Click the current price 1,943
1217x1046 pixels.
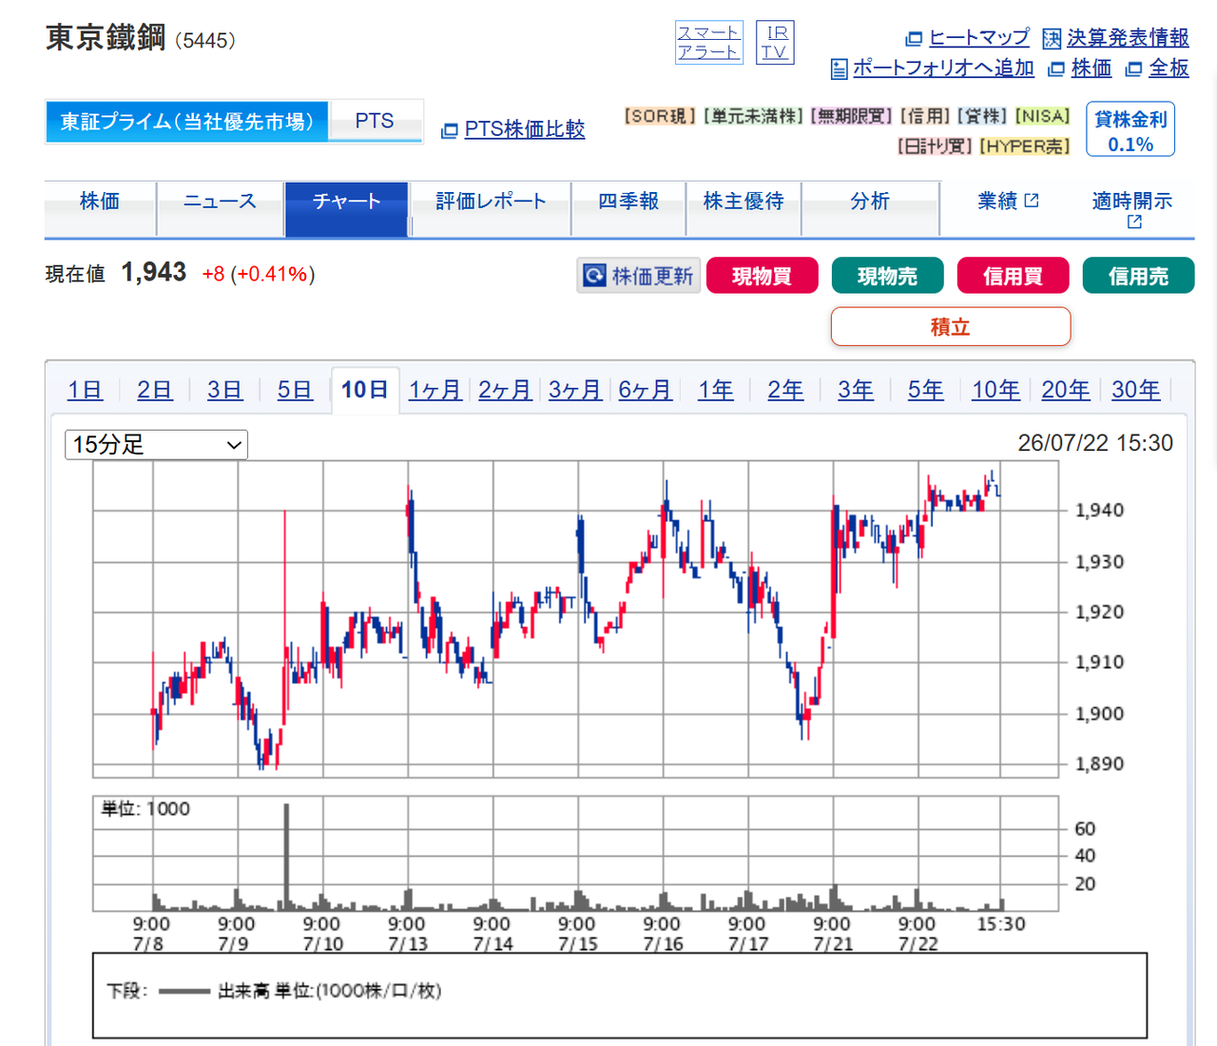tap(153, 273)
